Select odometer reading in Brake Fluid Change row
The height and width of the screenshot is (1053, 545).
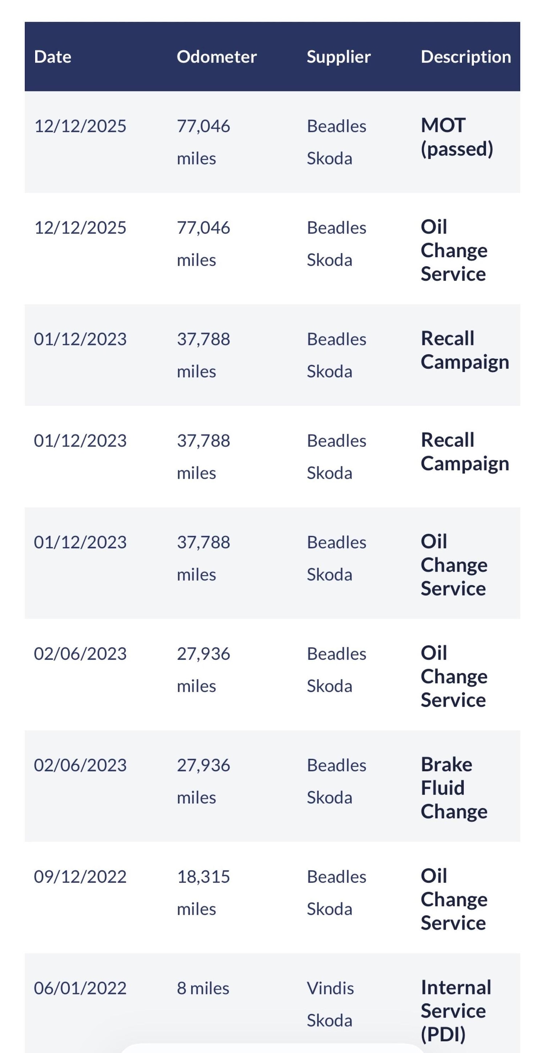point(203,781)
